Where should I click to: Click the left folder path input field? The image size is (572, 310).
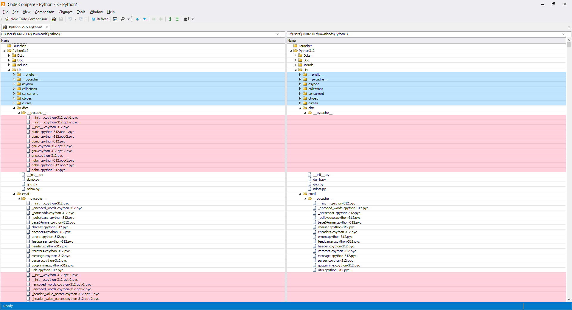[x=138, y=34]
